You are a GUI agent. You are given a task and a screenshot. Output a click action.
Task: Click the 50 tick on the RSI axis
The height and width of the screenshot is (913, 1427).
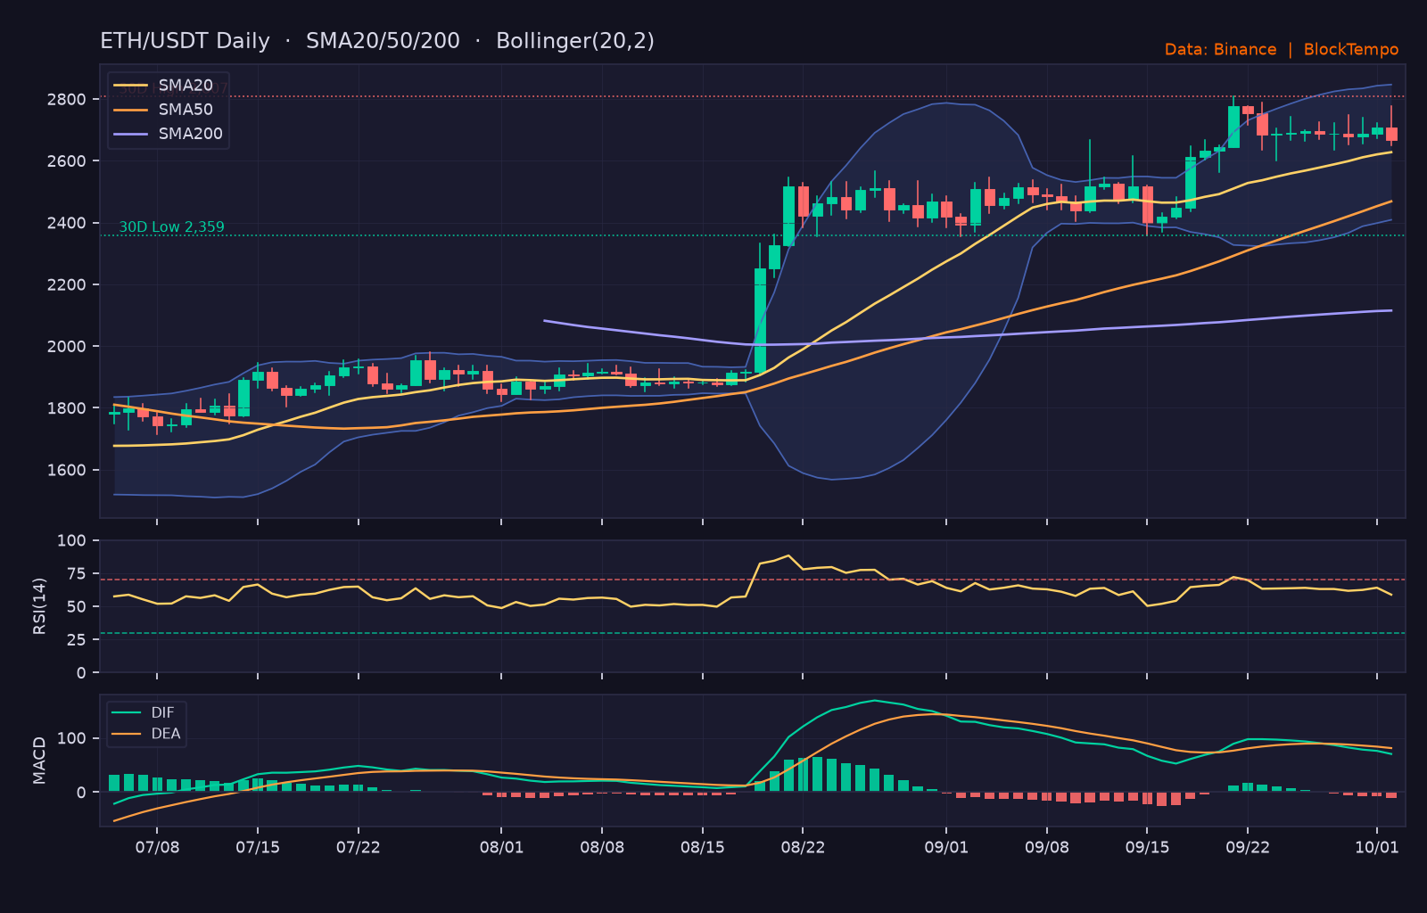(x=77, y=607)
